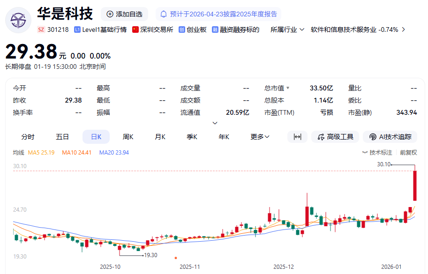Toggle the 前复权 price adjustment setting
The height and width of the screenshot is (274, 428).
click(408, 152)
